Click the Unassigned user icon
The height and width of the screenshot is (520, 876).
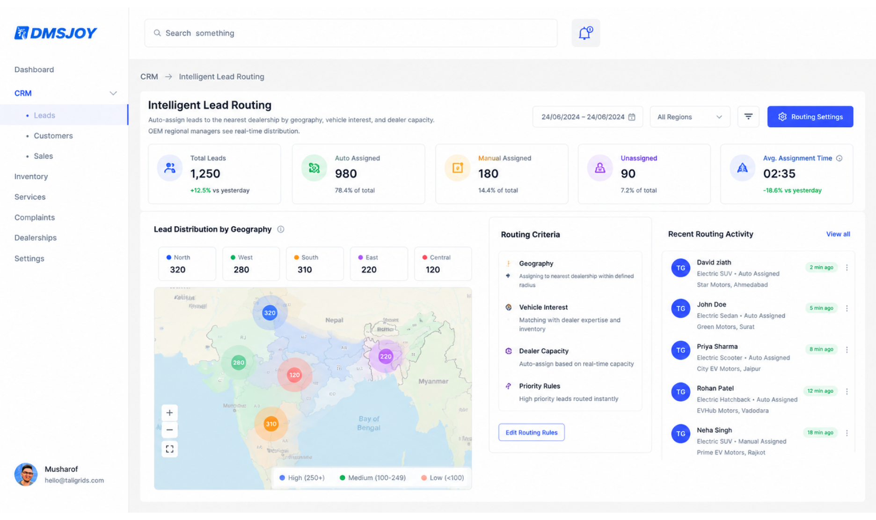pyautogui.click(x=600, y=167)
